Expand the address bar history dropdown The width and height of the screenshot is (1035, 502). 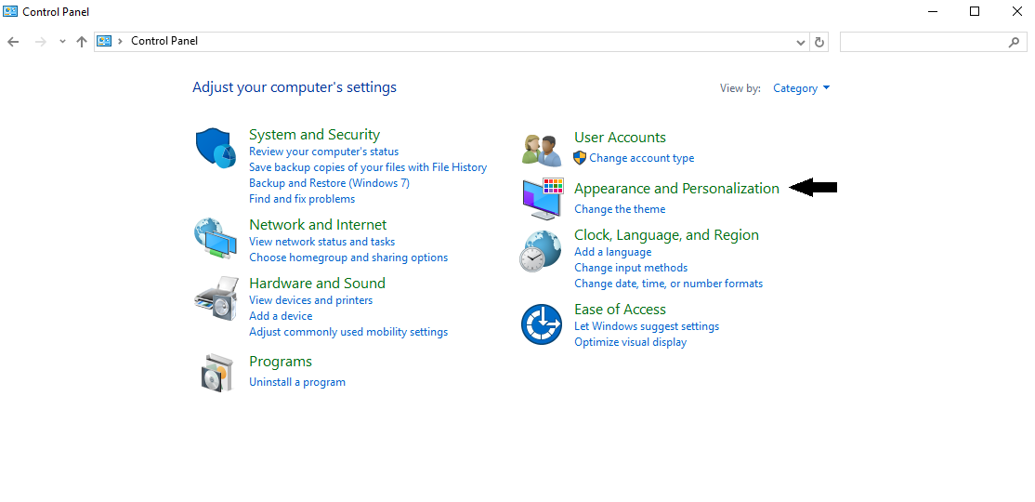[802, 42]
